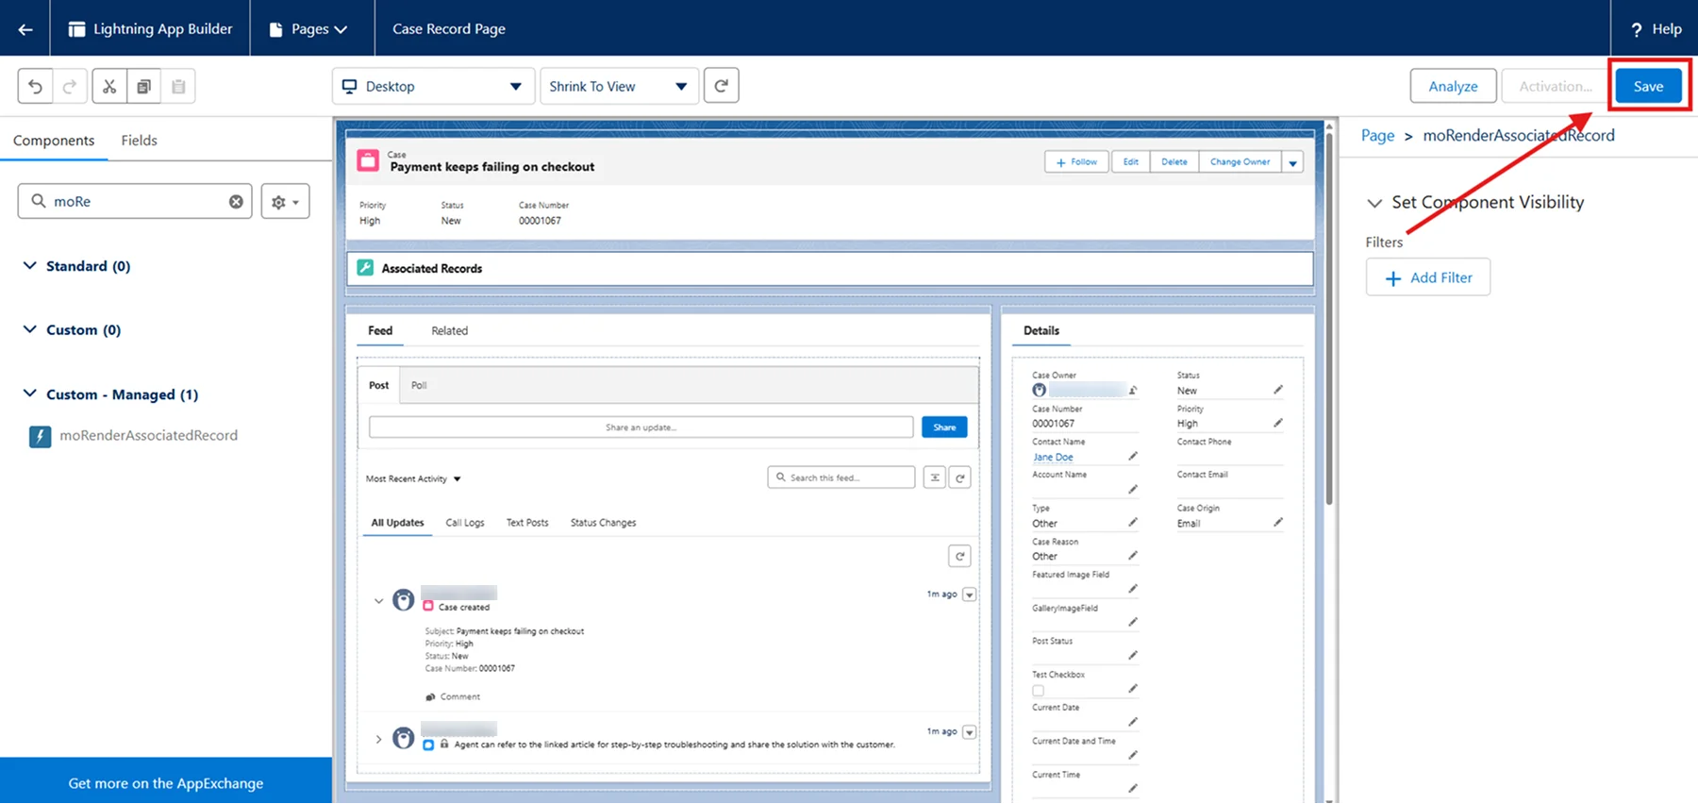Click the Share button in the feed
Image resolution: width=1698 pixels, height=804 pixels.
[944, 427]
